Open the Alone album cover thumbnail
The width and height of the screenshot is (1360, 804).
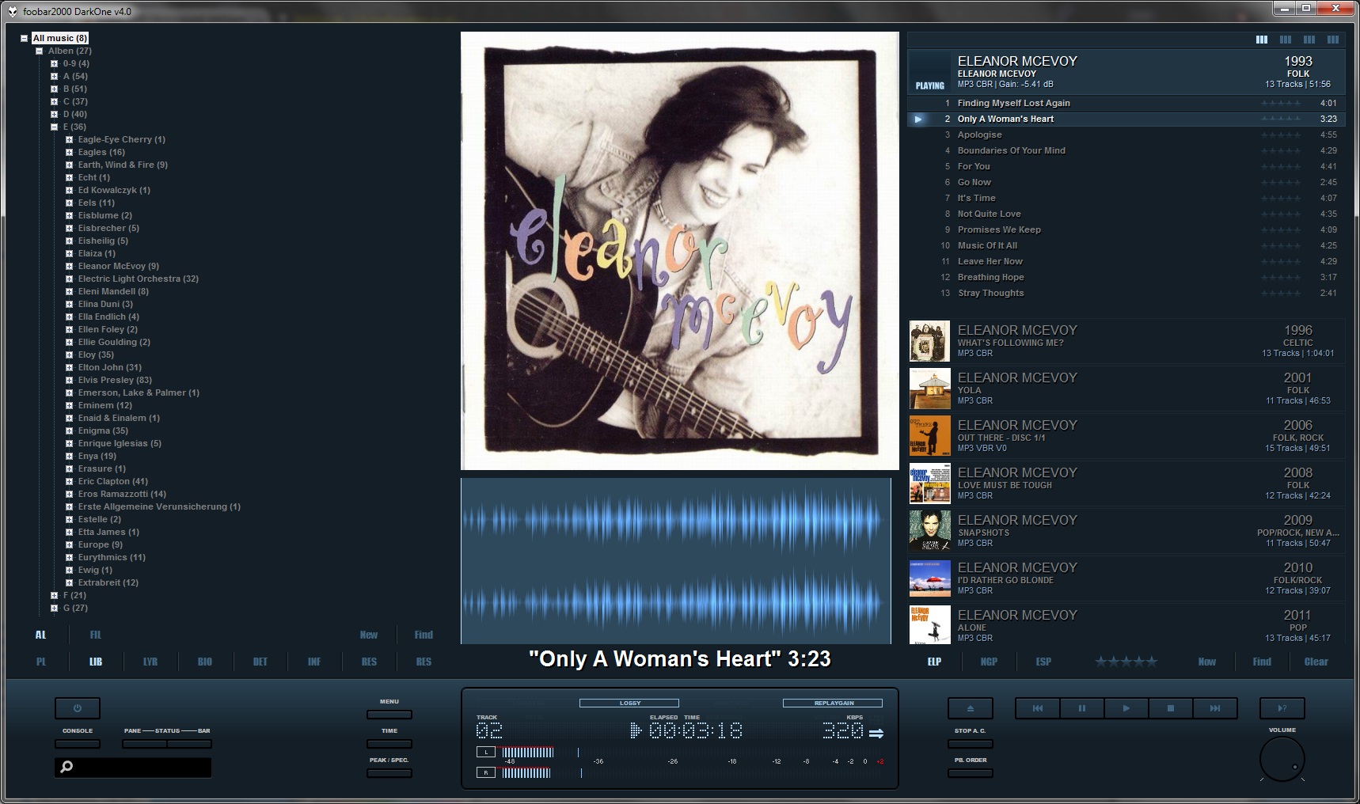click(929, 625)
